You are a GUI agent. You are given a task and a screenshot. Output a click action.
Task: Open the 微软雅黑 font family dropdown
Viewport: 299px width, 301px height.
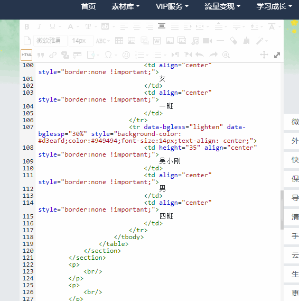pos(50,41)
